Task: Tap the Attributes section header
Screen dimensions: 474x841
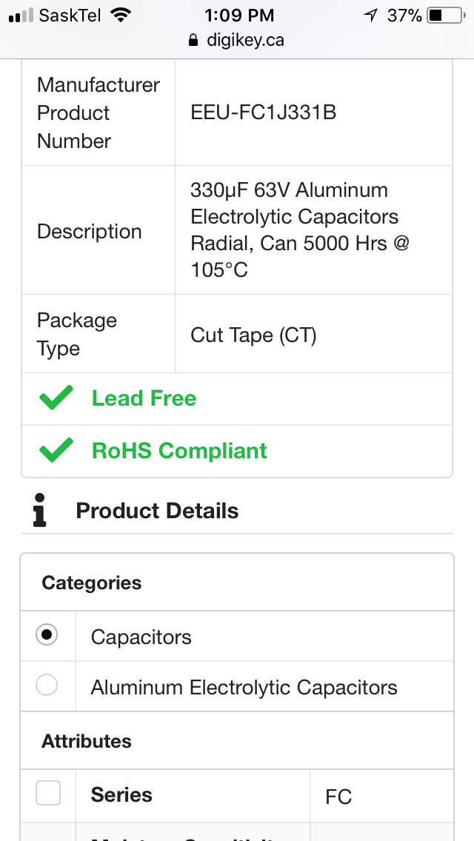Action: coord(87,741)
